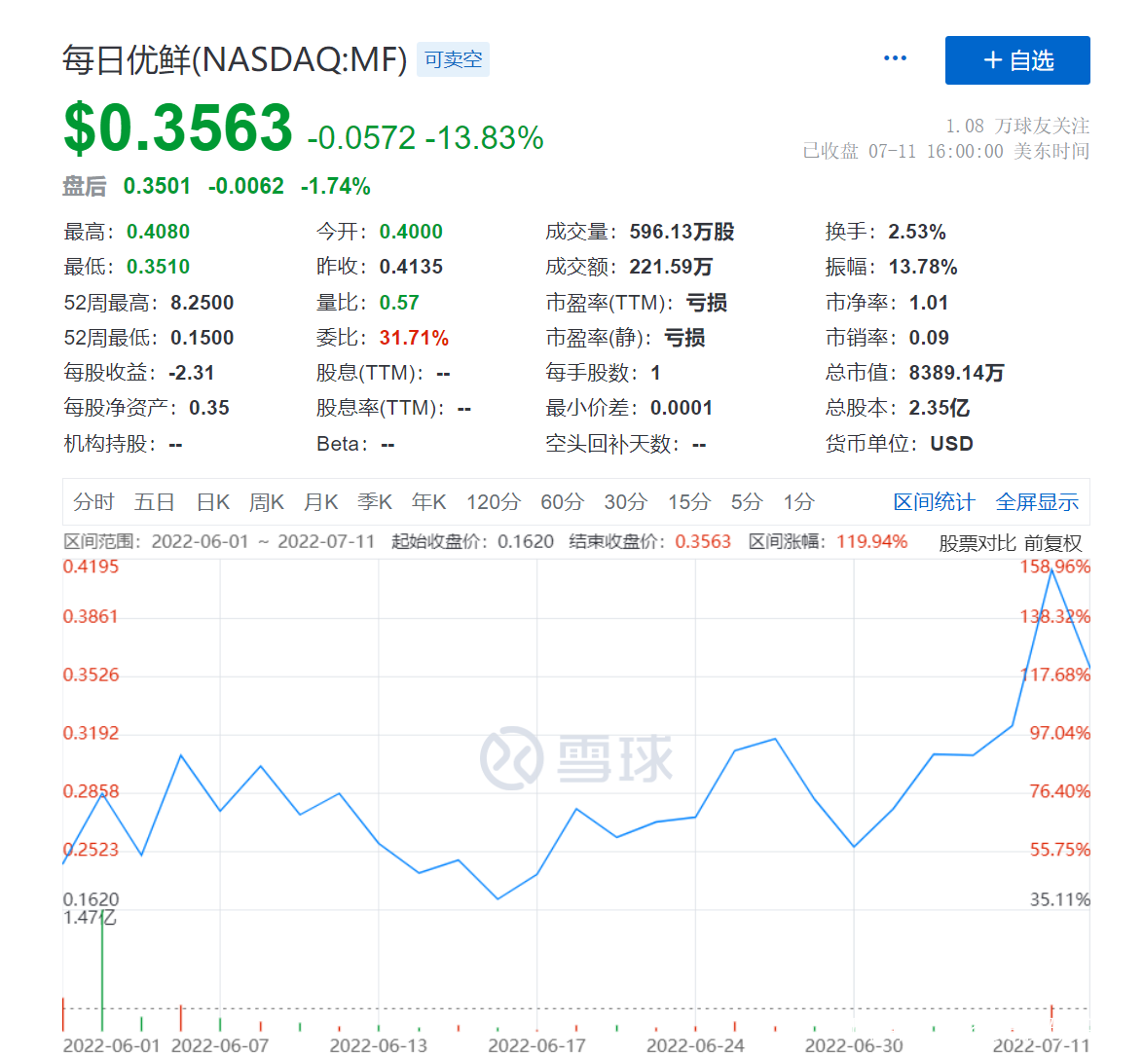This screenshot has width=1143, height=1059.
Task: Open the 1分 interval chart
Action: pos(798,501)
